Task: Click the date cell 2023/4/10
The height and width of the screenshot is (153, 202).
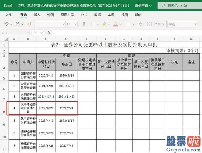Action: [46, 121]
